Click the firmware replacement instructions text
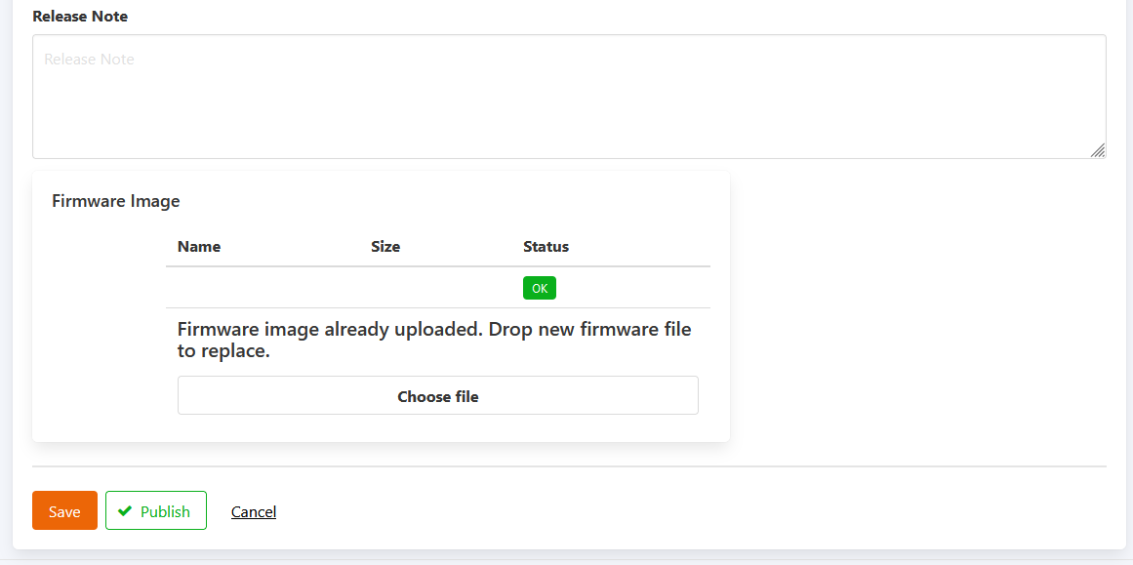 [433, 339]
